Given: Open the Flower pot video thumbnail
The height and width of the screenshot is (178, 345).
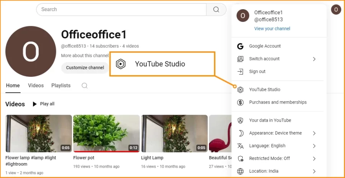Looking at the screenshot, I should [107, 133].
